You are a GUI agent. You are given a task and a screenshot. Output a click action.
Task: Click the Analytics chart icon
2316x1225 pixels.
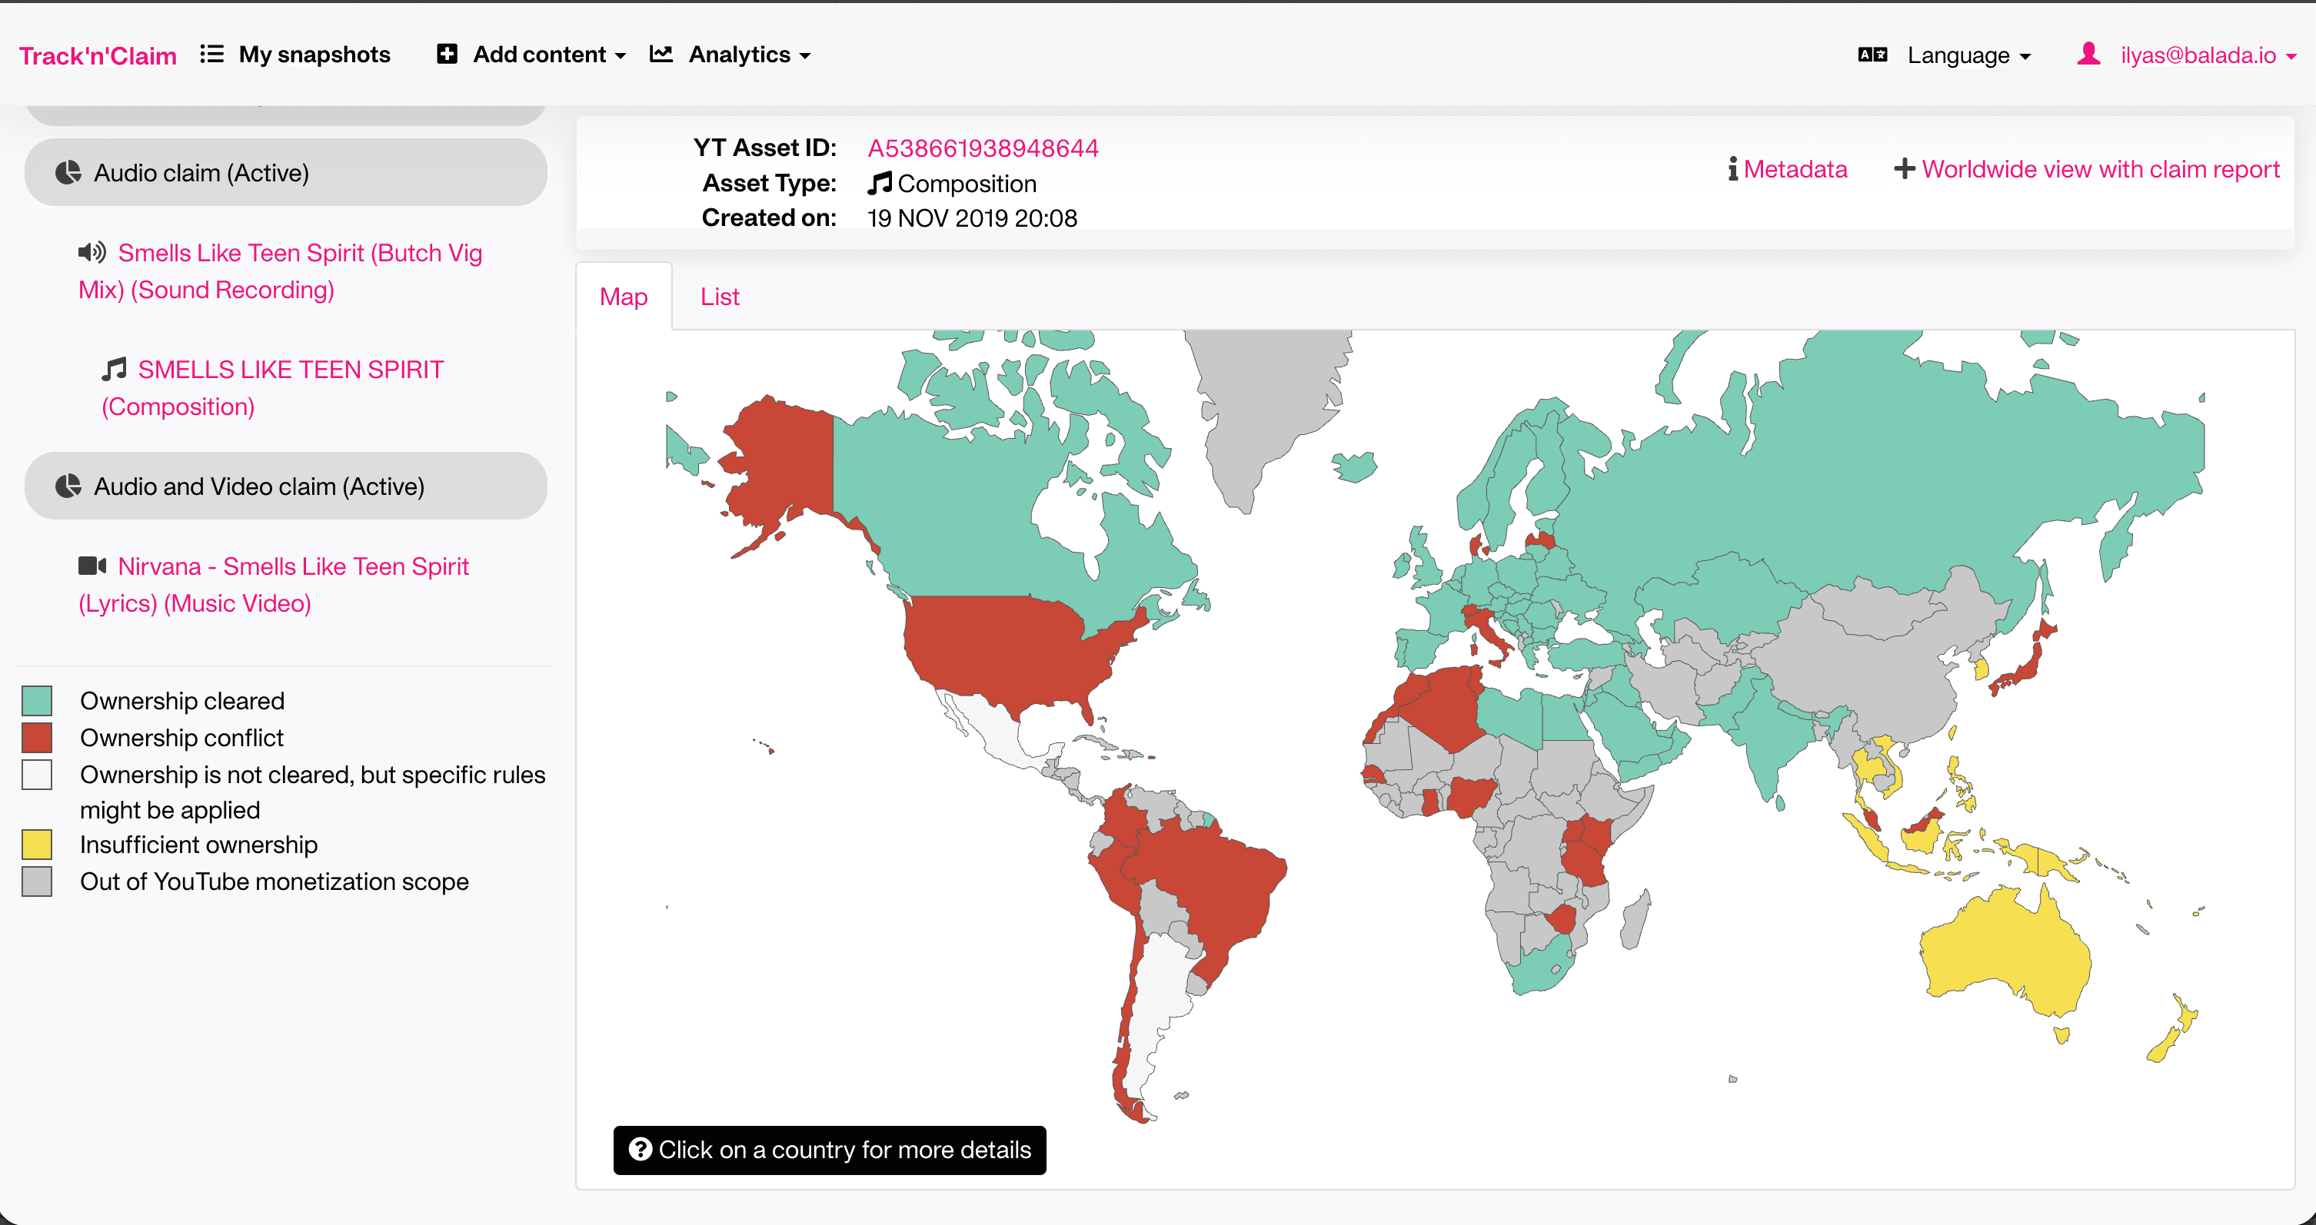[662, 54]
